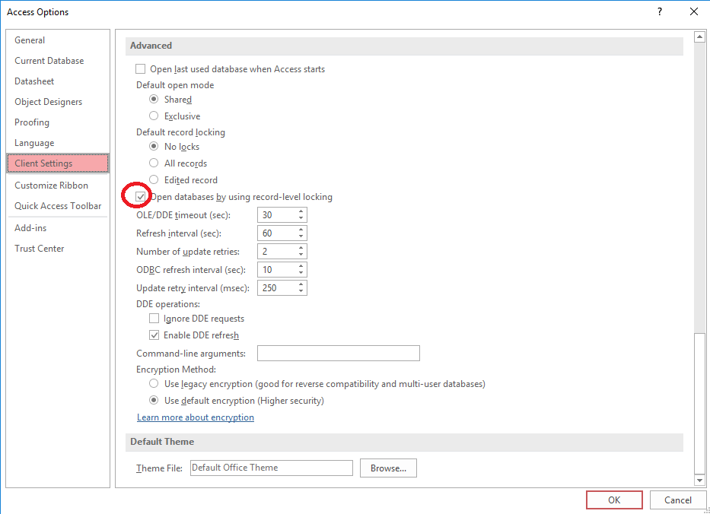Click scrollbar down arrow at bottom
Screen dimensions: 710x514
pos(699,481)
